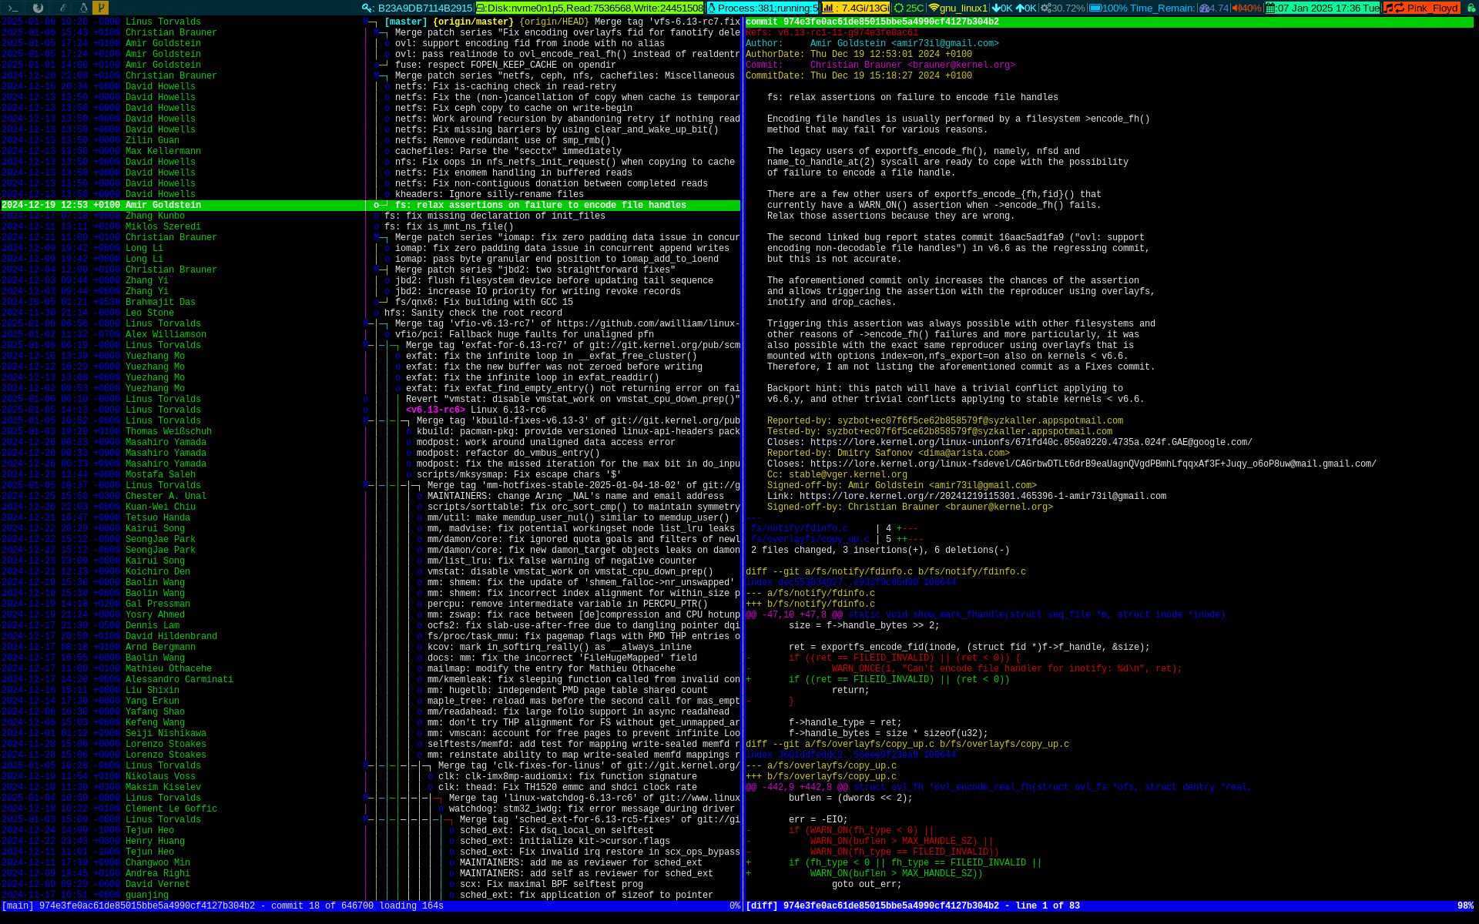
Task: Click the disk nvme0n1p5 read/write indicator
Action: point(589,8)
